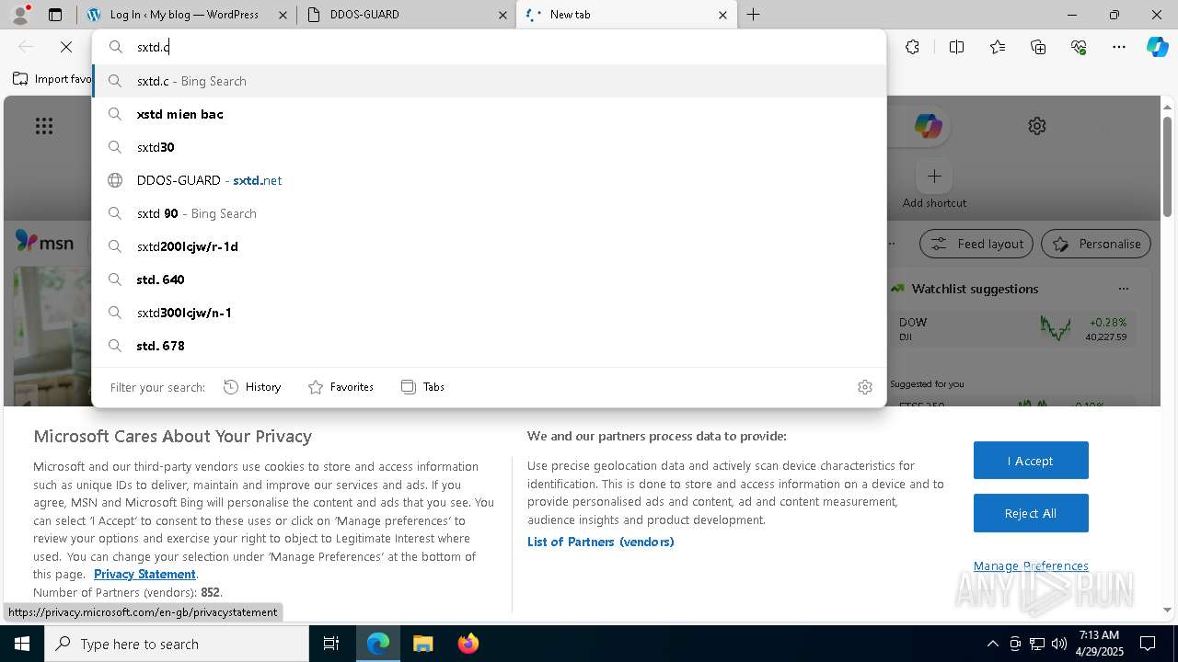Select suggestion 'sxtd.c - Bing Search'
The height and width of the screenshot is (662, 1178).
[x=489, y=81]
